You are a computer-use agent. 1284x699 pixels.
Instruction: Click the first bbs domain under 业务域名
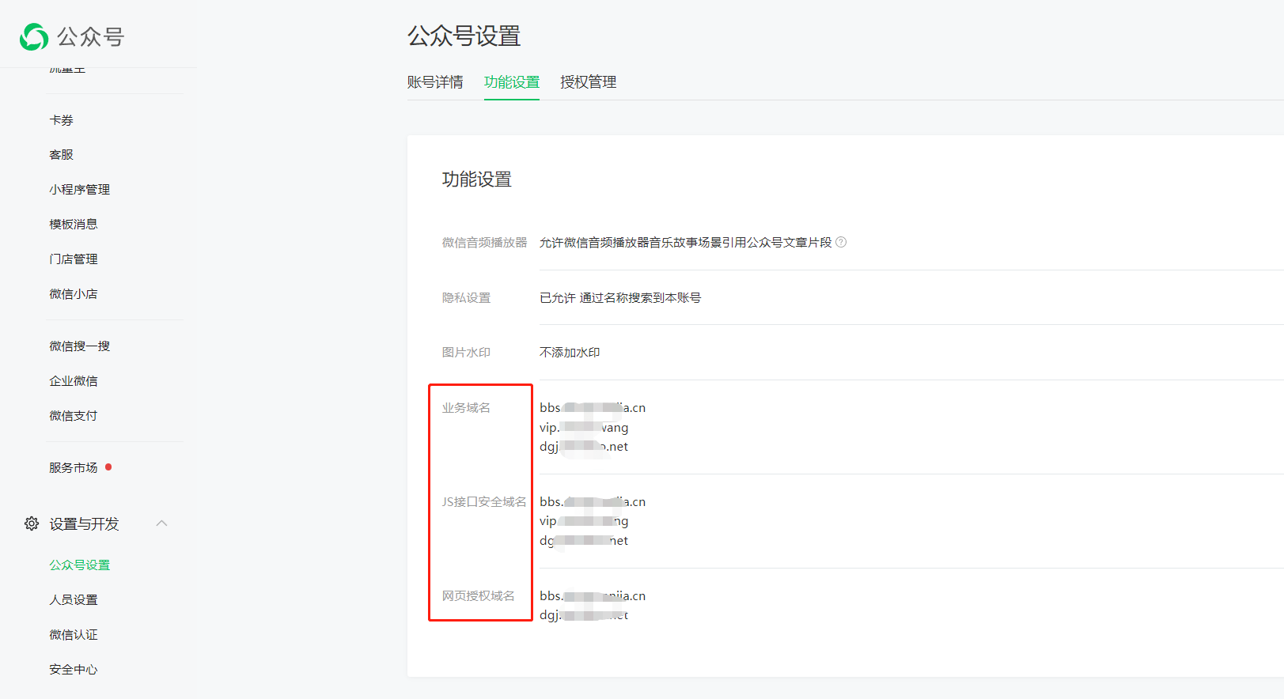coord(593,408)
